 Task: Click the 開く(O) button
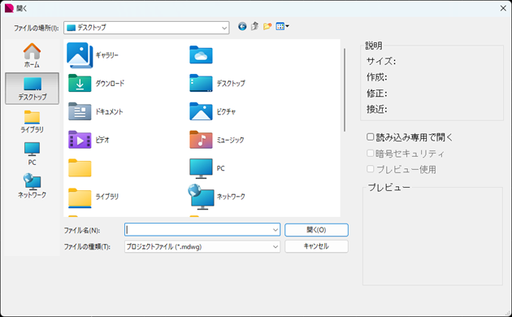point(316,230)
